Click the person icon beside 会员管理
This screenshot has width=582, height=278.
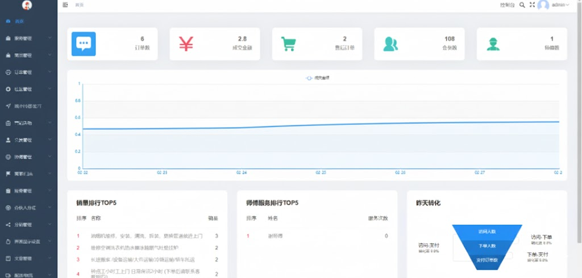(x=8, y=140)
